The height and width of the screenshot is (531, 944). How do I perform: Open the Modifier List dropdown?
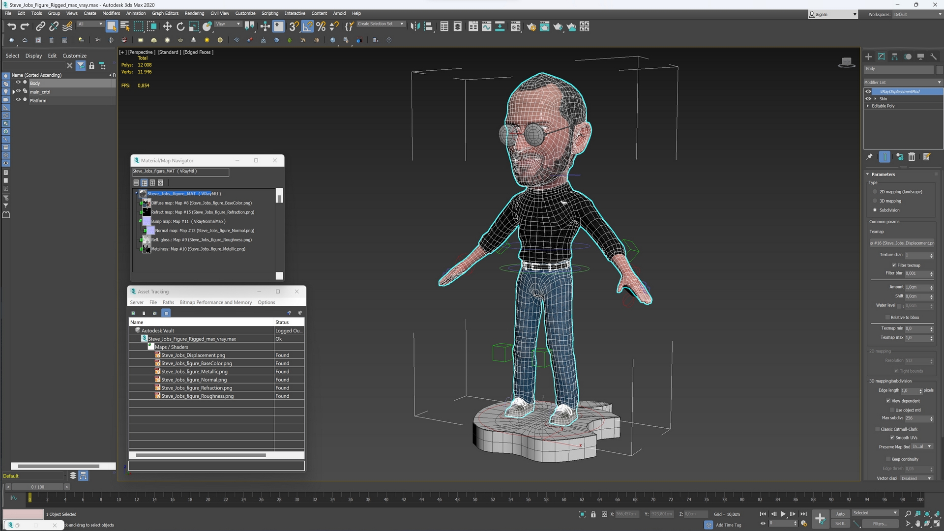(903, 82)
